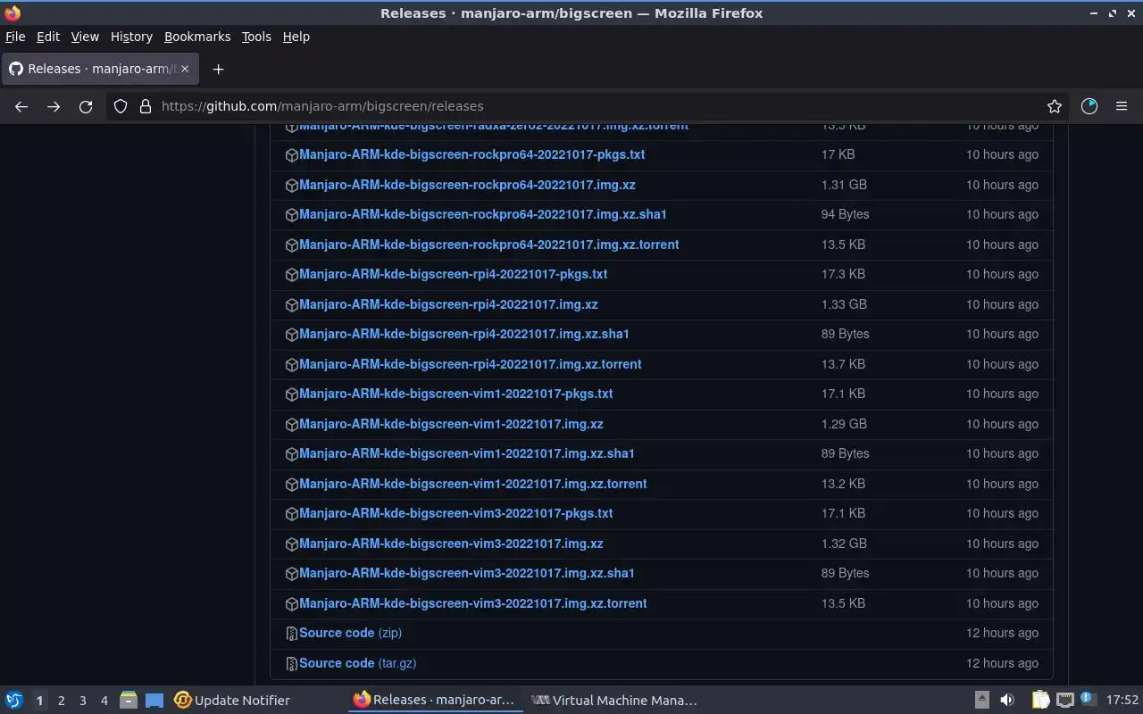1143x714 pixels.
Task: Click the browser Forward arrow
Action: (x=54, y=106)
